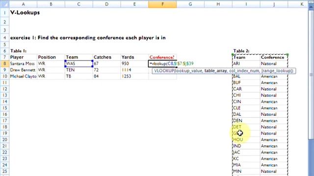Click lookup_value in VLOOKUP tooltip
The width and height of the screenshot is (314, 176).
point(189,70)
